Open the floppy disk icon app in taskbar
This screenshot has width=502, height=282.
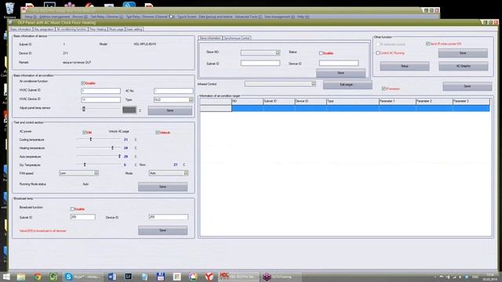coord(161,277)
